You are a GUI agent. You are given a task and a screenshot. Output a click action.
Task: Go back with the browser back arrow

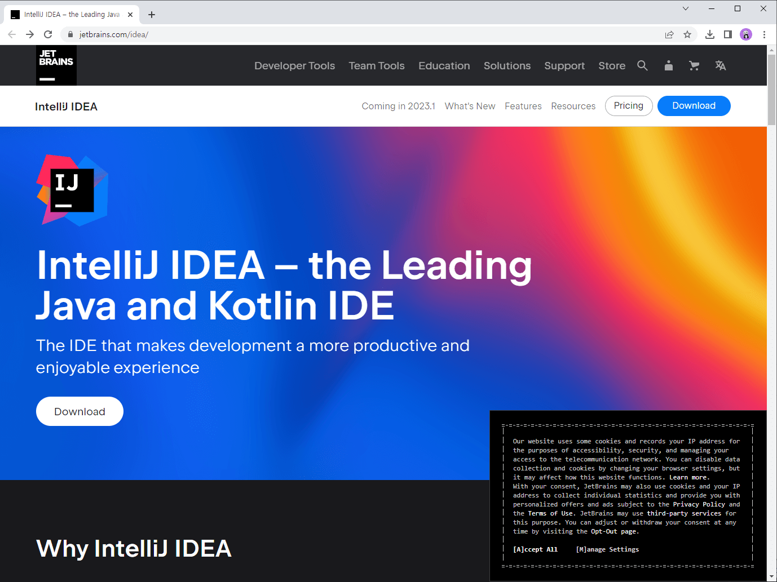pos(12,34)
